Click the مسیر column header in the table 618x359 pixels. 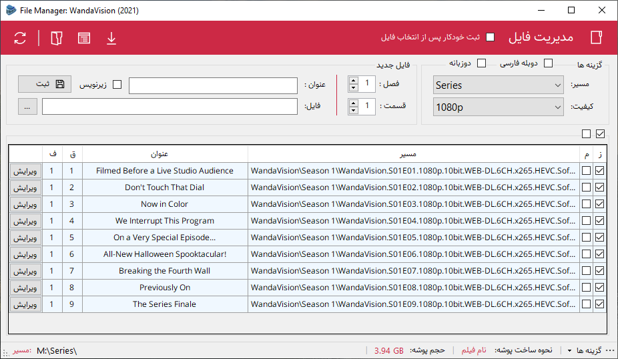point(414,154)
